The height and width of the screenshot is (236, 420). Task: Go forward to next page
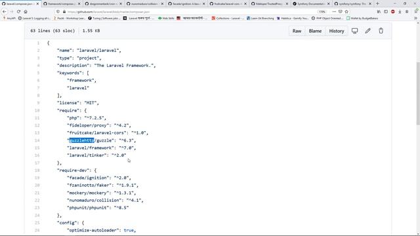[x=12, y=12]
